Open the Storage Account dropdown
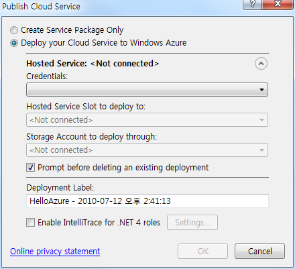Image resolution: width=295 pixels, height=269 pixels. [x=147, y=150]
